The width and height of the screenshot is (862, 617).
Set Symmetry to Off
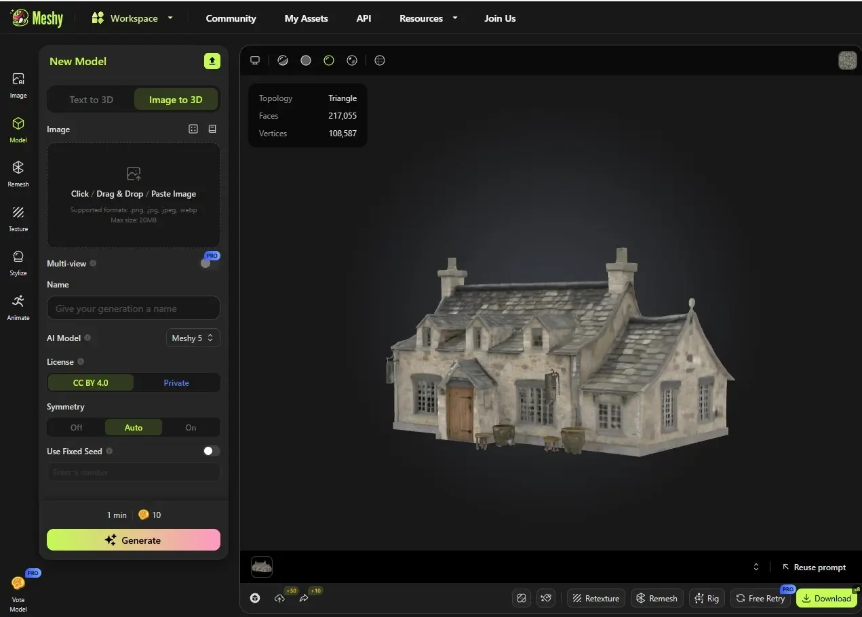[x=77, y=427]
